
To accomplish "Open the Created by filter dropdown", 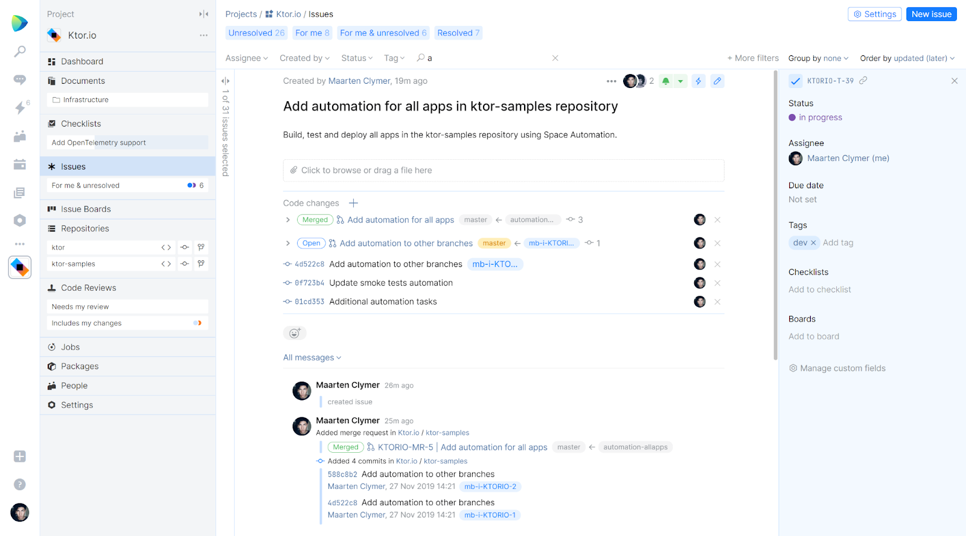I will [305, 58].
